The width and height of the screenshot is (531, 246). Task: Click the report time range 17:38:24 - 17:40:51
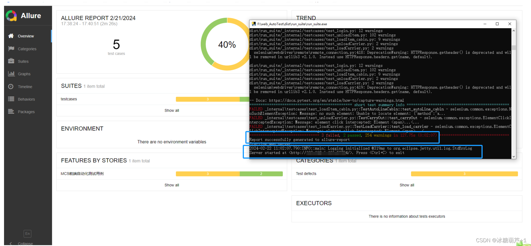(89, 24)
